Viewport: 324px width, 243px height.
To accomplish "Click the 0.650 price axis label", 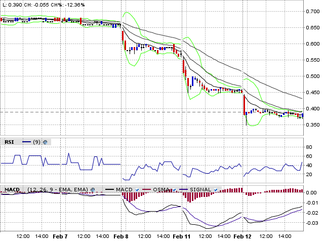I will tap(313, 27).
